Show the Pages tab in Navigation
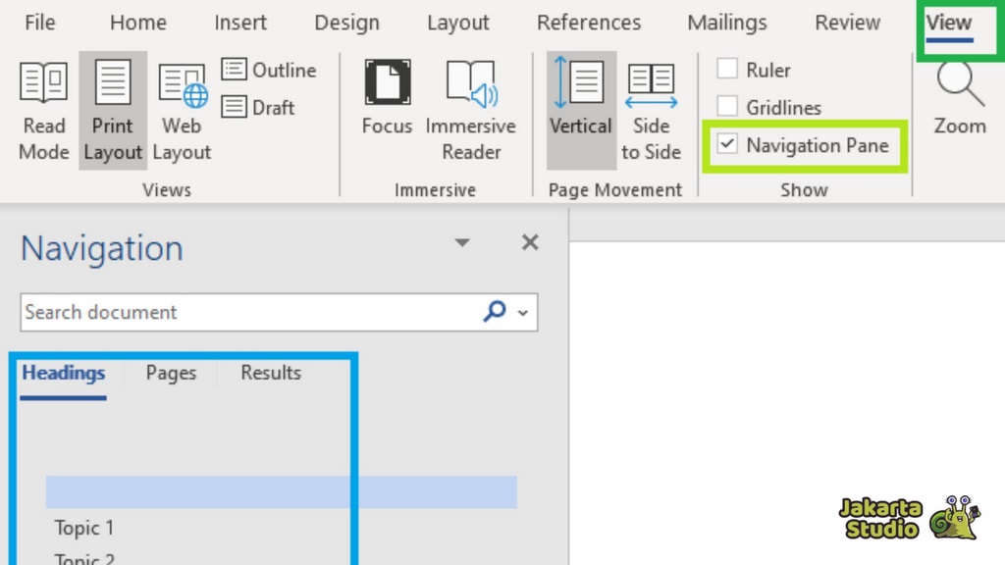The image size is (1005, 565). pyautogui.click(x=171, y=373)
